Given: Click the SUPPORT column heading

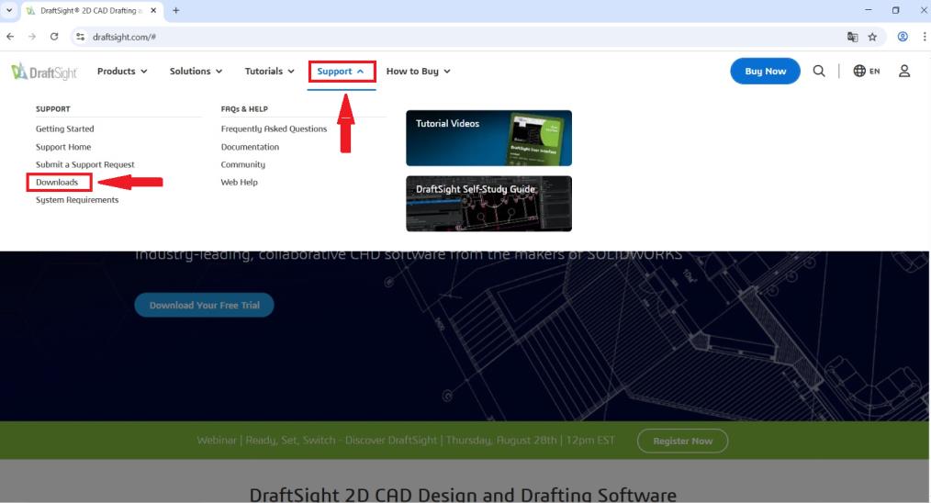Looking at the screenshot, I should pos(53,109).
